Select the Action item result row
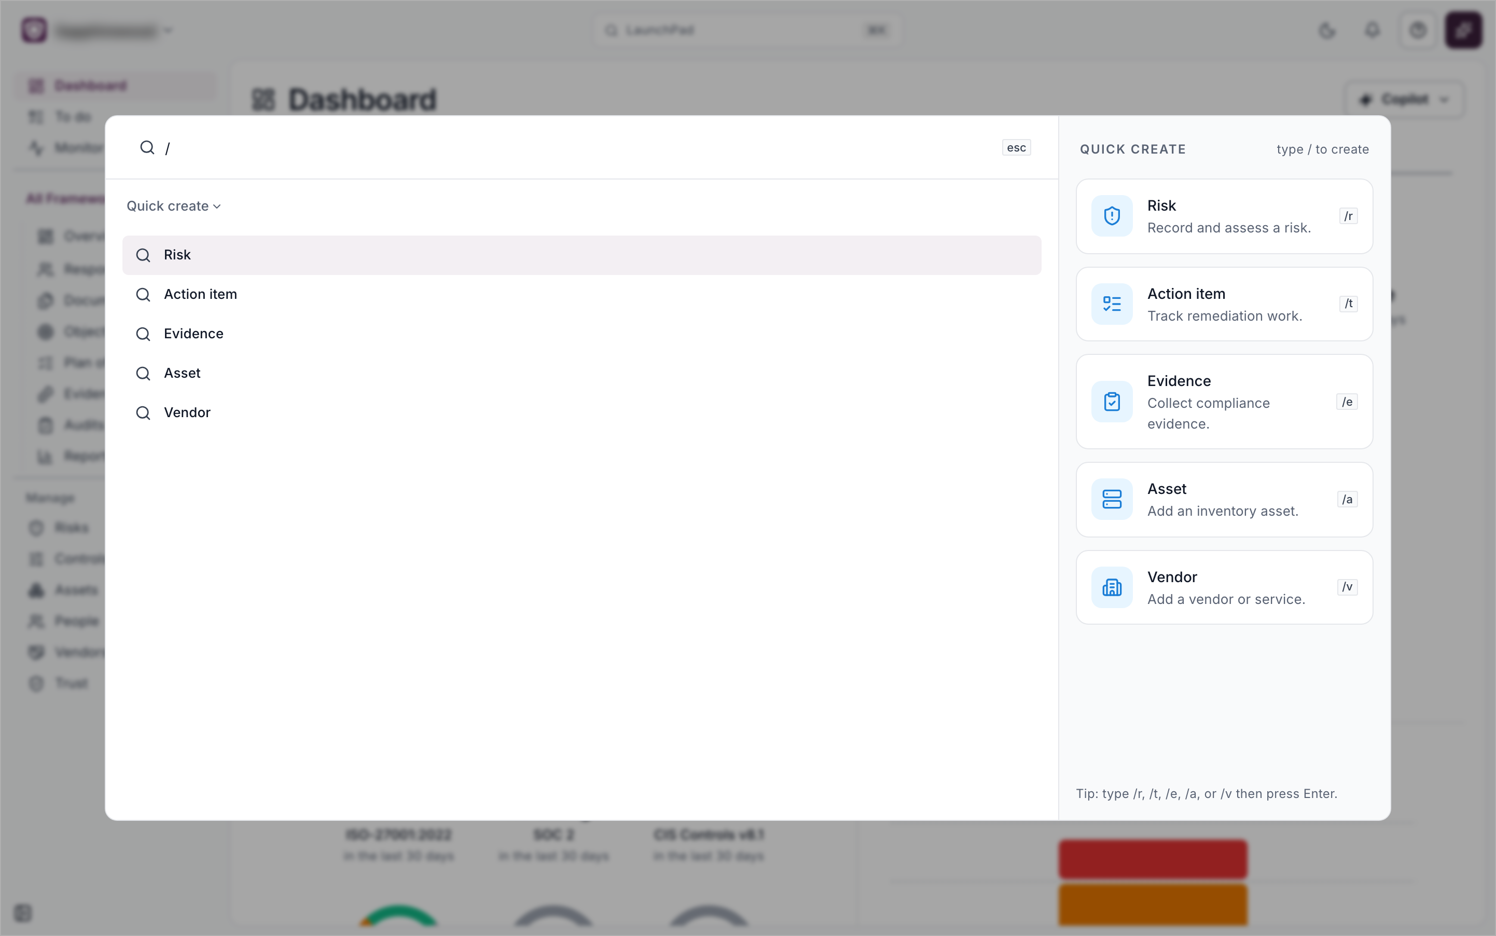1496x936 pixels. tap(581, 294)
